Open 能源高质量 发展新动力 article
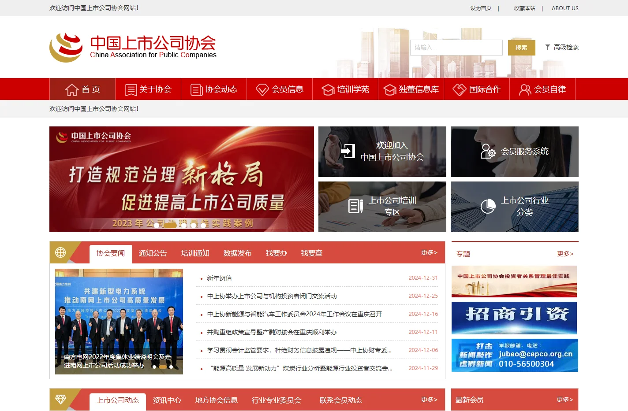Viewport: 628px width, 411px height. (300, 368)
